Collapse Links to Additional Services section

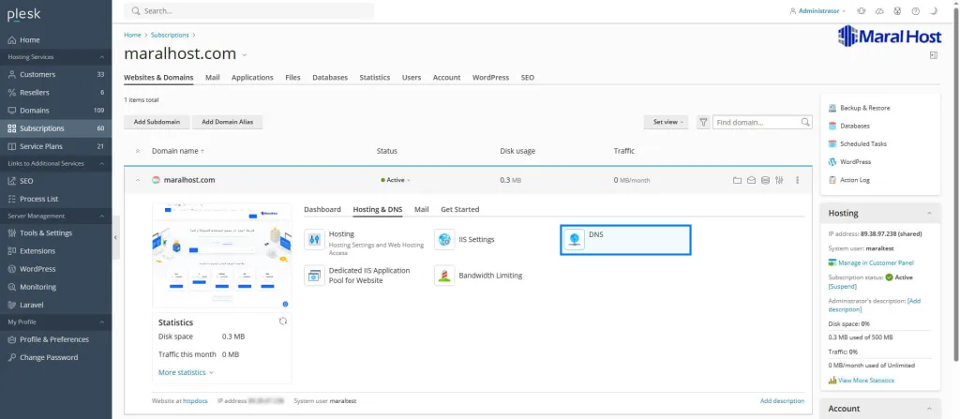coord(101,163)
